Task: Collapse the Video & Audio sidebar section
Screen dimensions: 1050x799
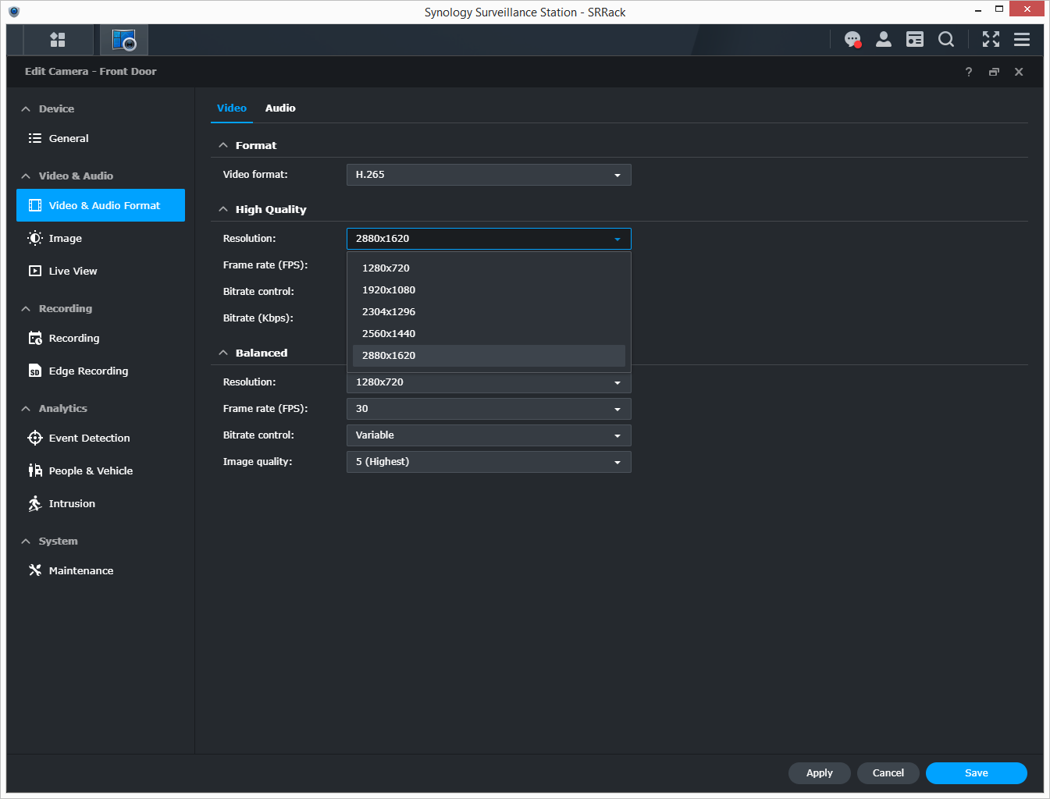Action: click(x=26, y=176)
